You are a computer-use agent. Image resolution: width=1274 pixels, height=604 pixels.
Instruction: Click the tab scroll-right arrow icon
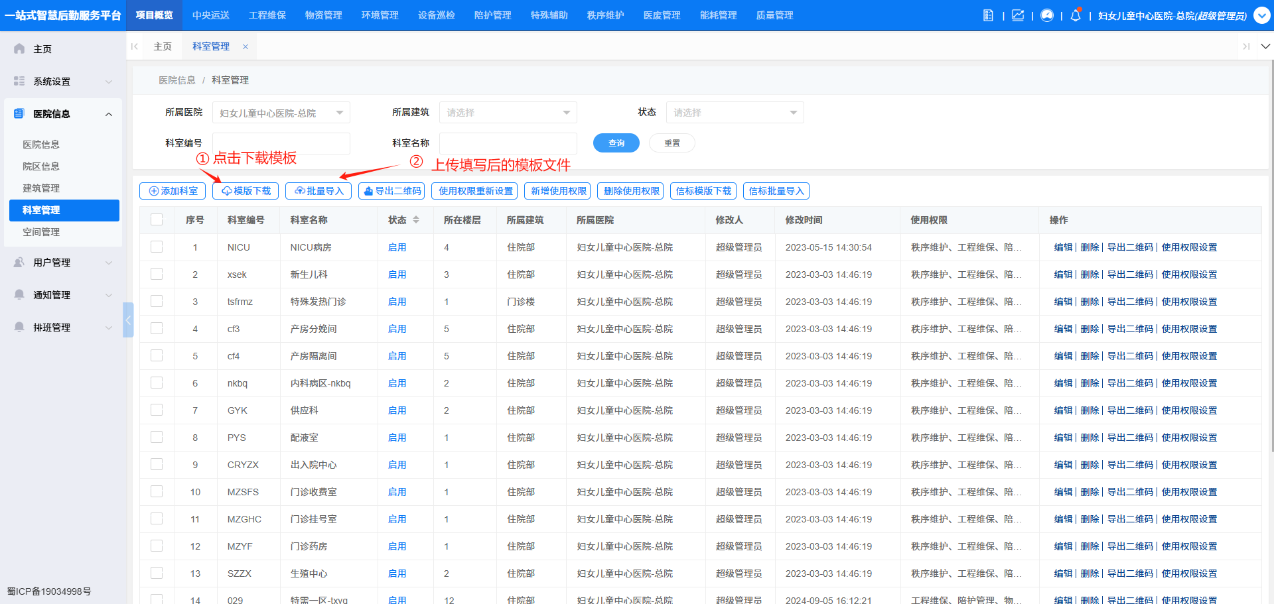click(1246, 46)
